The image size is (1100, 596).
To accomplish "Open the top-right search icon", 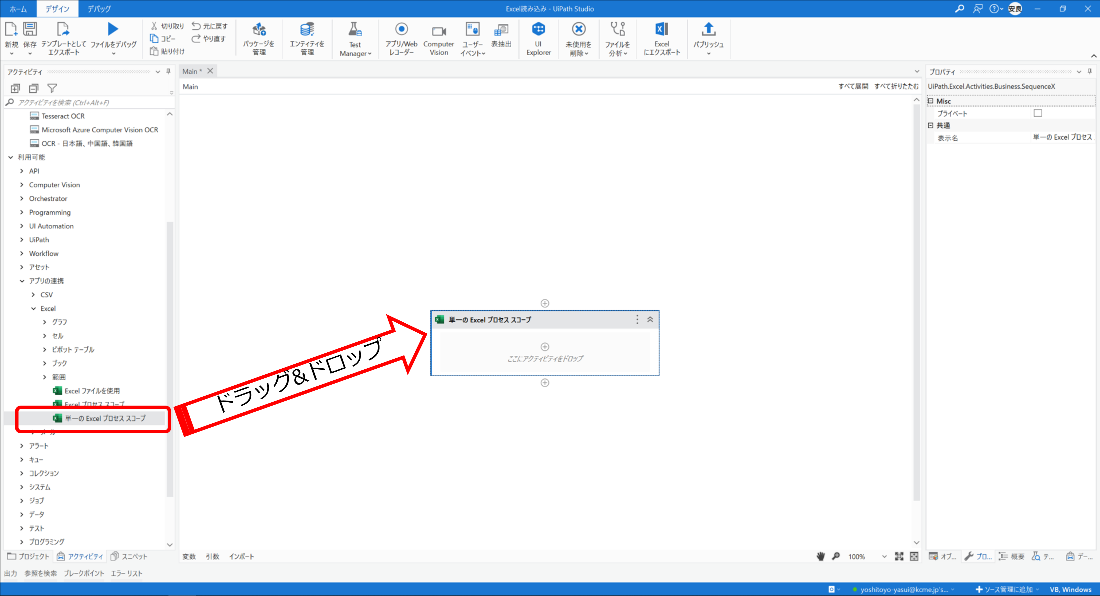I will pos(959,8).
